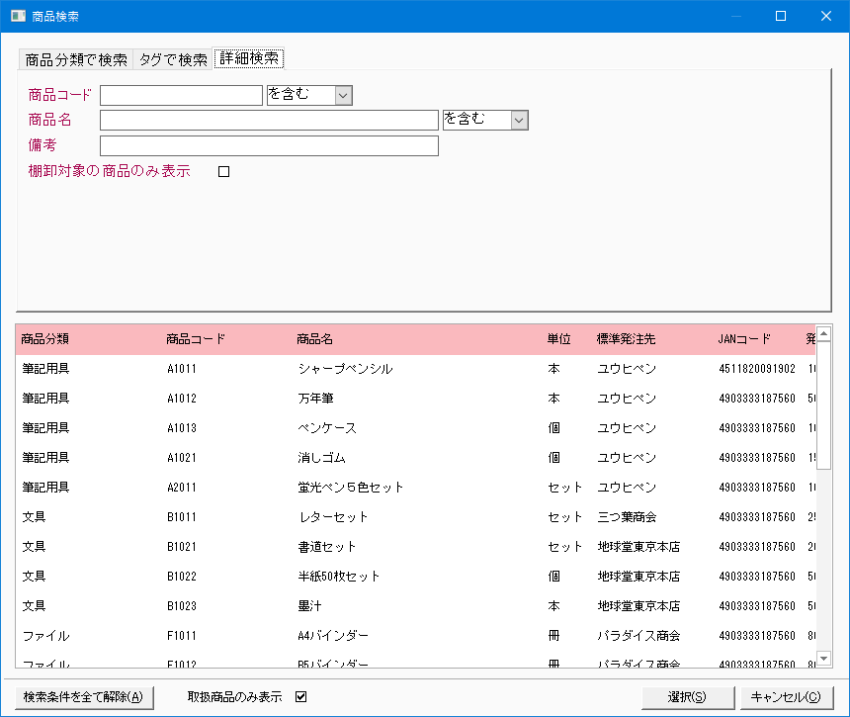850x717 pixels.
Task: Click the 選択(S) button
Action: [687, 697]
